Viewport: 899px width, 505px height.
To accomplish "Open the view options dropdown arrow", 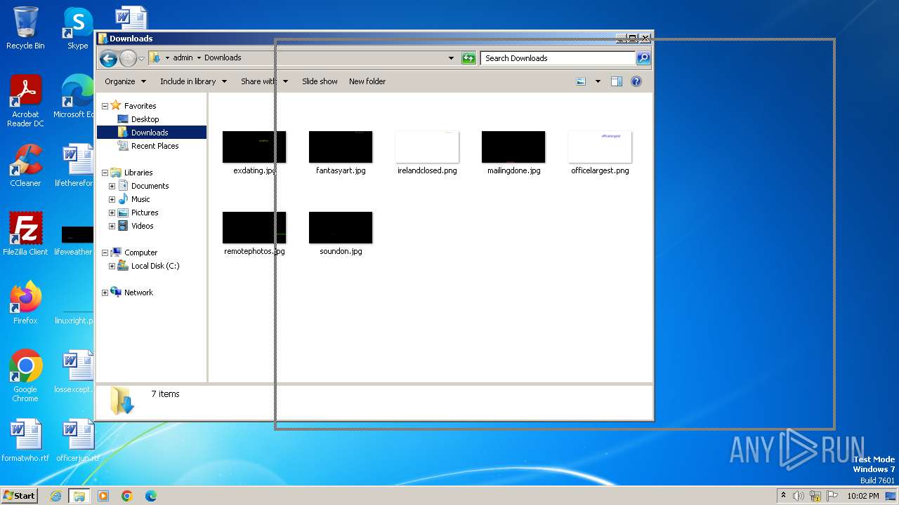I will [598, 81].
